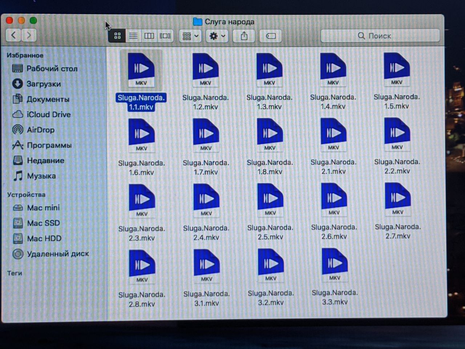Click the folder icon beside the Слуга народа title
The height and width of the screenshot is (349, 465).
click(198, 21)
